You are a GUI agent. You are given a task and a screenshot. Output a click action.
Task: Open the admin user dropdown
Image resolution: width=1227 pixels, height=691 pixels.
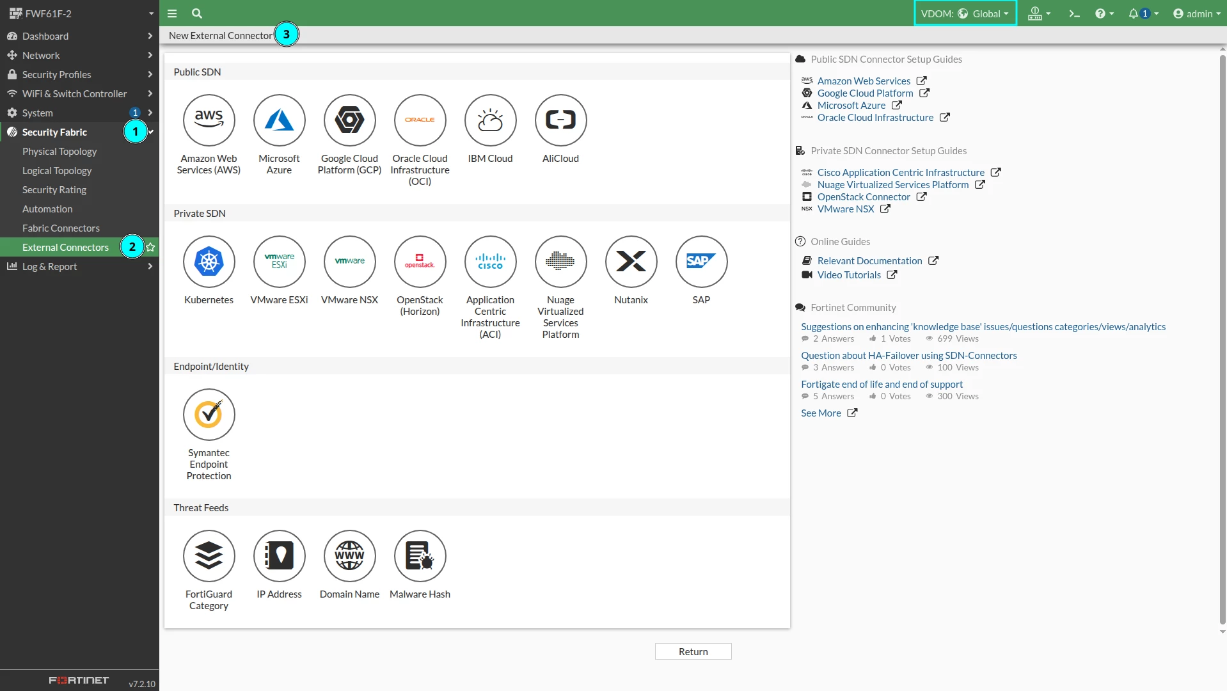click(x=1197, y=13)
